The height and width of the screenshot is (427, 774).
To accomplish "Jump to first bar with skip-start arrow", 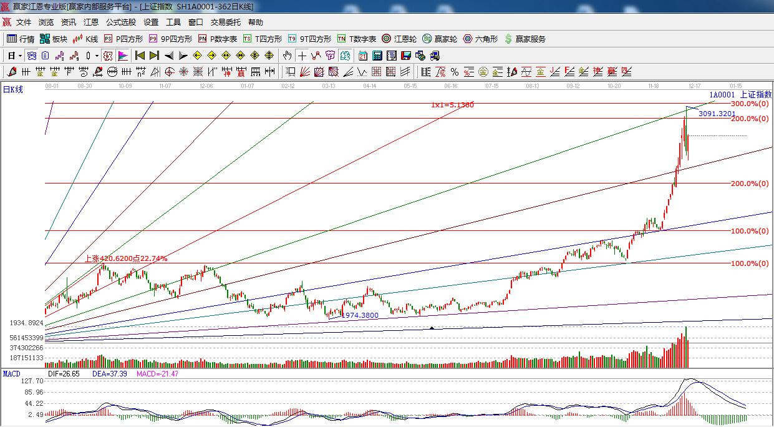I will [x=140, y=56].
